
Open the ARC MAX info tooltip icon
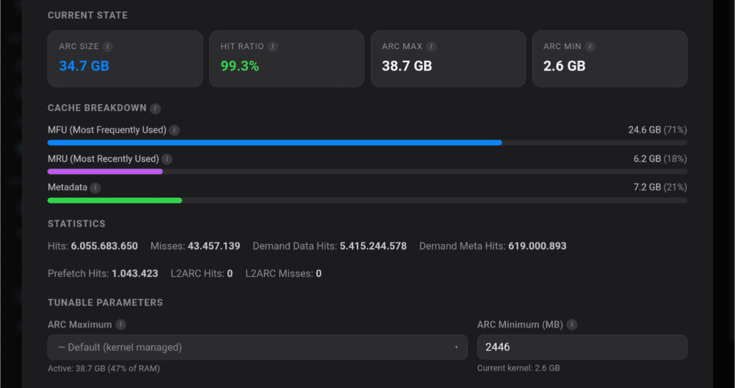[431, 46]
